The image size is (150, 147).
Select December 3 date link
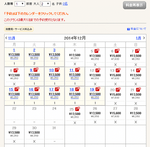(x=54, y=50)
